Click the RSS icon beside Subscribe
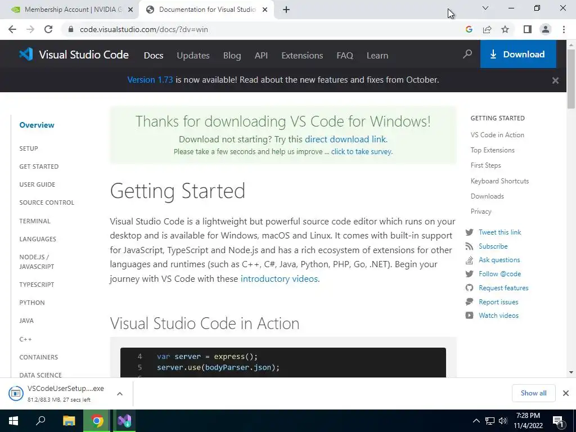The width and height of the screenshot is (576, 432). pyautogui.click(x=469, y=246)
